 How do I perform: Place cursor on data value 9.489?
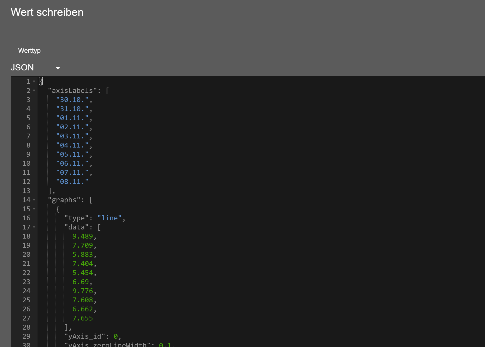pyautogui.click(x=83, y=236)
